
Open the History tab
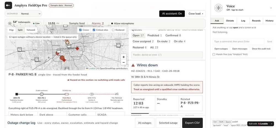coord(269,21)
